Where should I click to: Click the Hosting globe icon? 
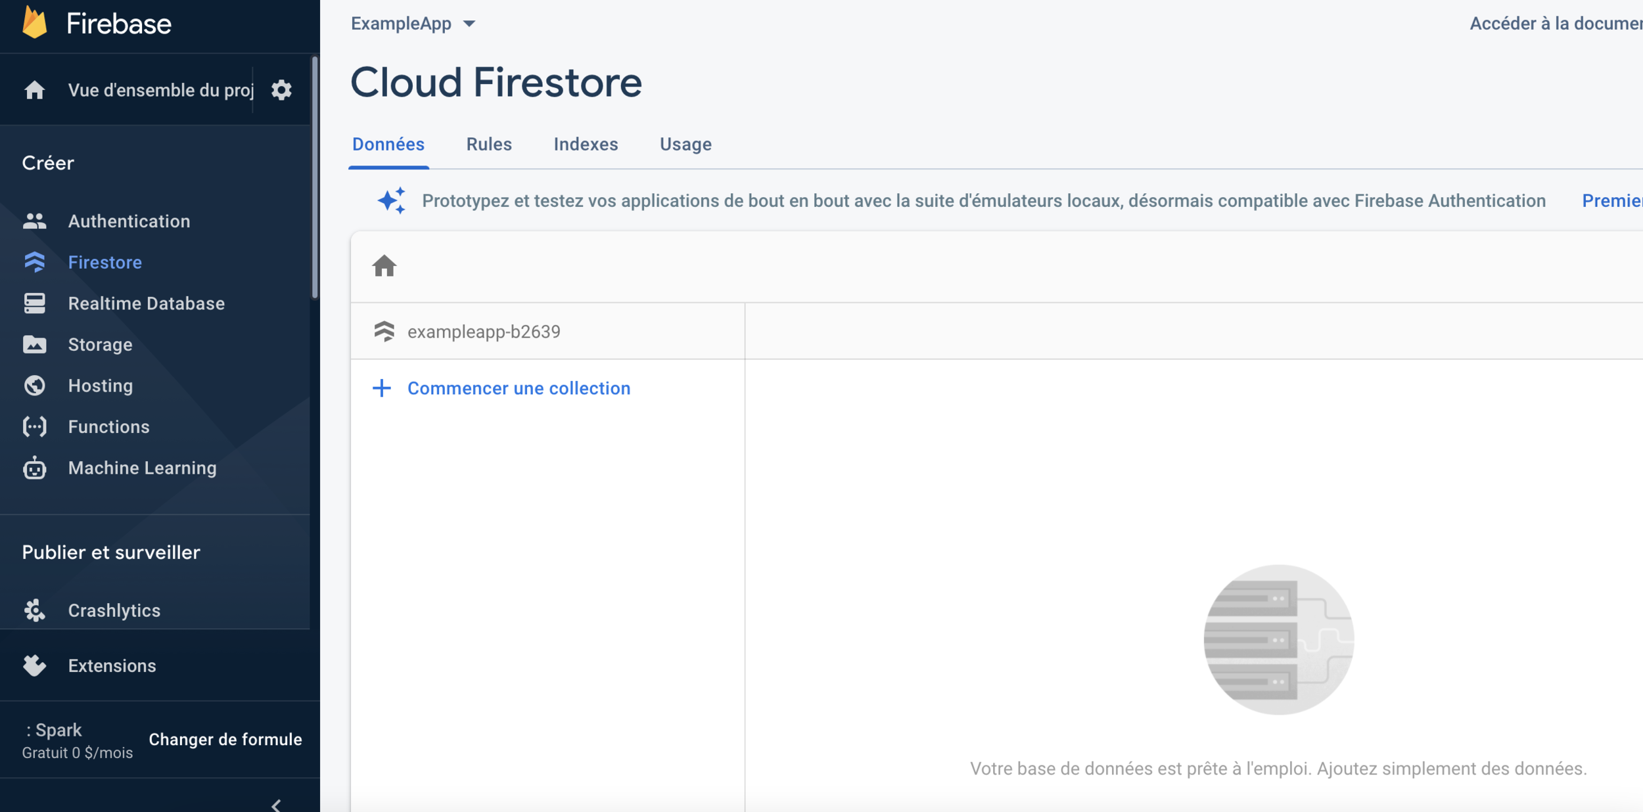(35, 386)
